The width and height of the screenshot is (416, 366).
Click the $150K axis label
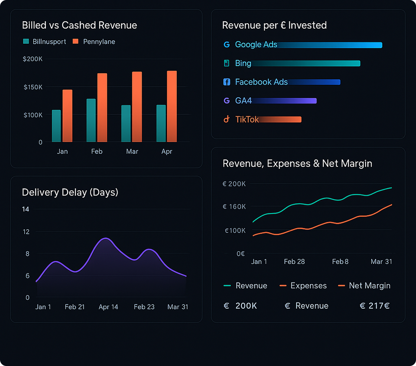coord(33,87)
